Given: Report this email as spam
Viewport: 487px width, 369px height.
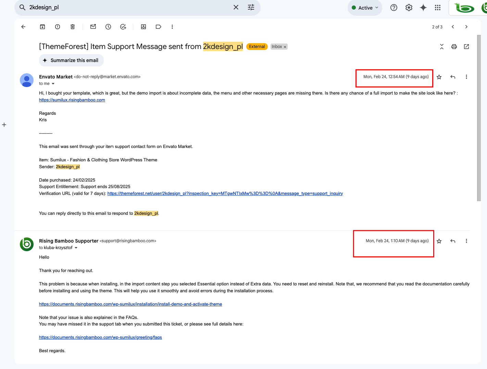Looking at the screenshot, I should click(58, 27).
